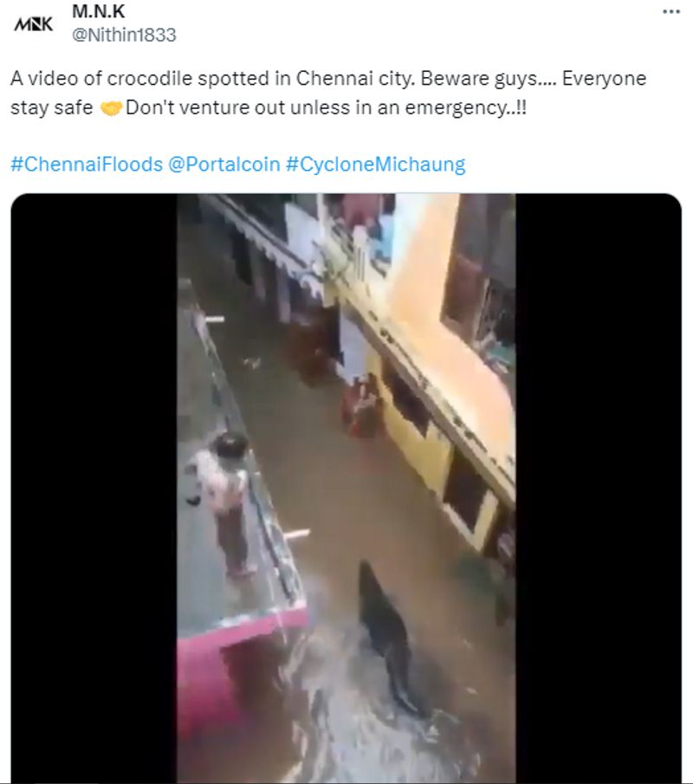
Task: Open the #ChennaiFloods hashtag
Action: 87,164
